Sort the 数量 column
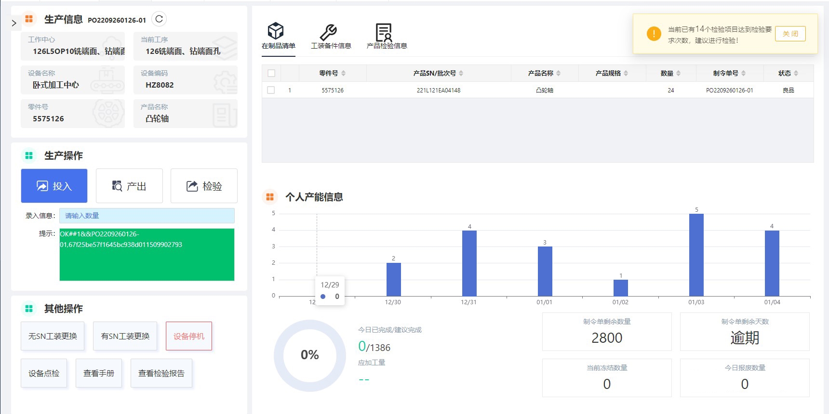 tap(679, 73)
